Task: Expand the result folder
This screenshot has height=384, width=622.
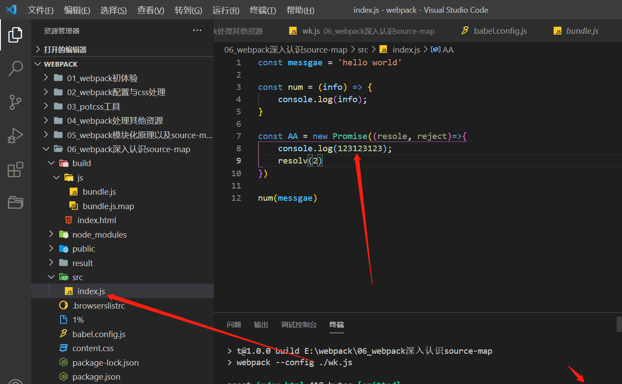Action: [x=51, y=263]
